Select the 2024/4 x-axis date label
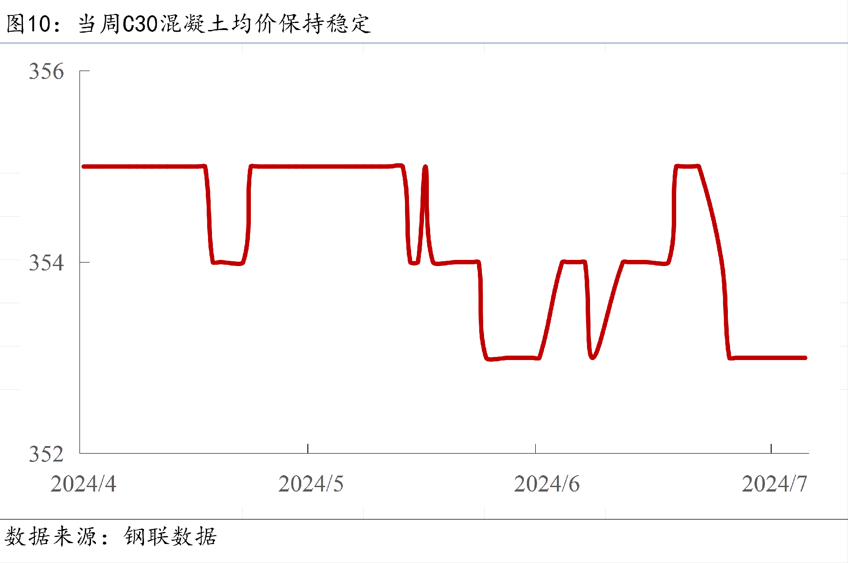 click(83, 484)
